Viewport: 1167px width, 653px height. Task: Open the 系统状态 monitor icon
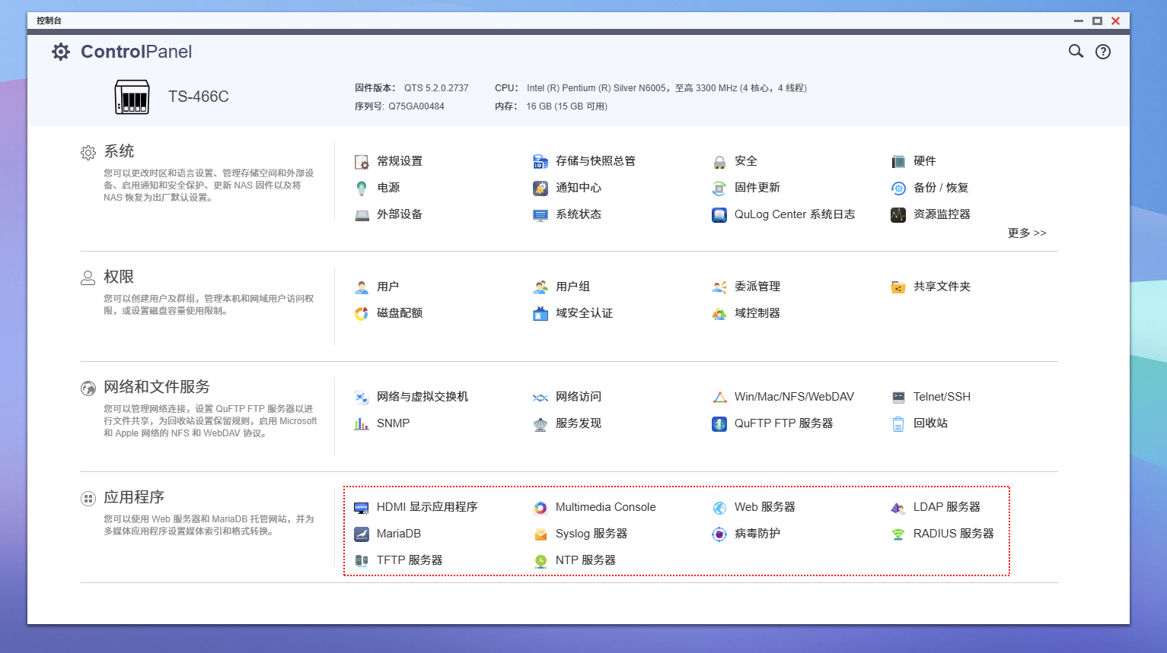coord(540,214)
